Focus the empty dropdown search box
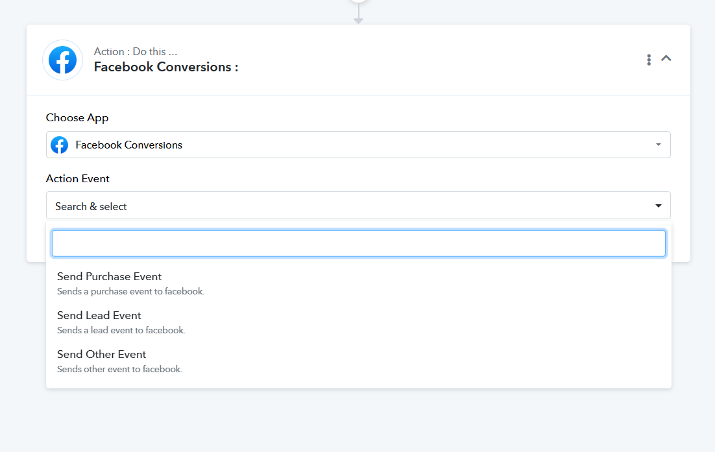Image resolution: width=715 pixels, height=452 pixels. [x=358, y=243]
